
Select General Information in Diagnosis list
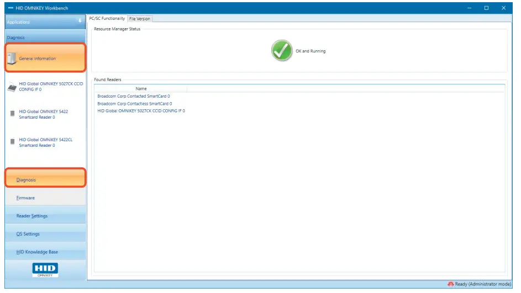pyautogui.click(x=45, y=58)
